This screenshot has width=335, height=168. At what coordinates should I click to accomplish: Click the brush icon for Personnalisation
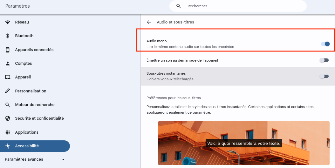click(x=8, y=91)
